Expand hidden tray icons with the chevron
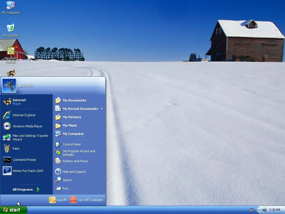 pos(259,210)
